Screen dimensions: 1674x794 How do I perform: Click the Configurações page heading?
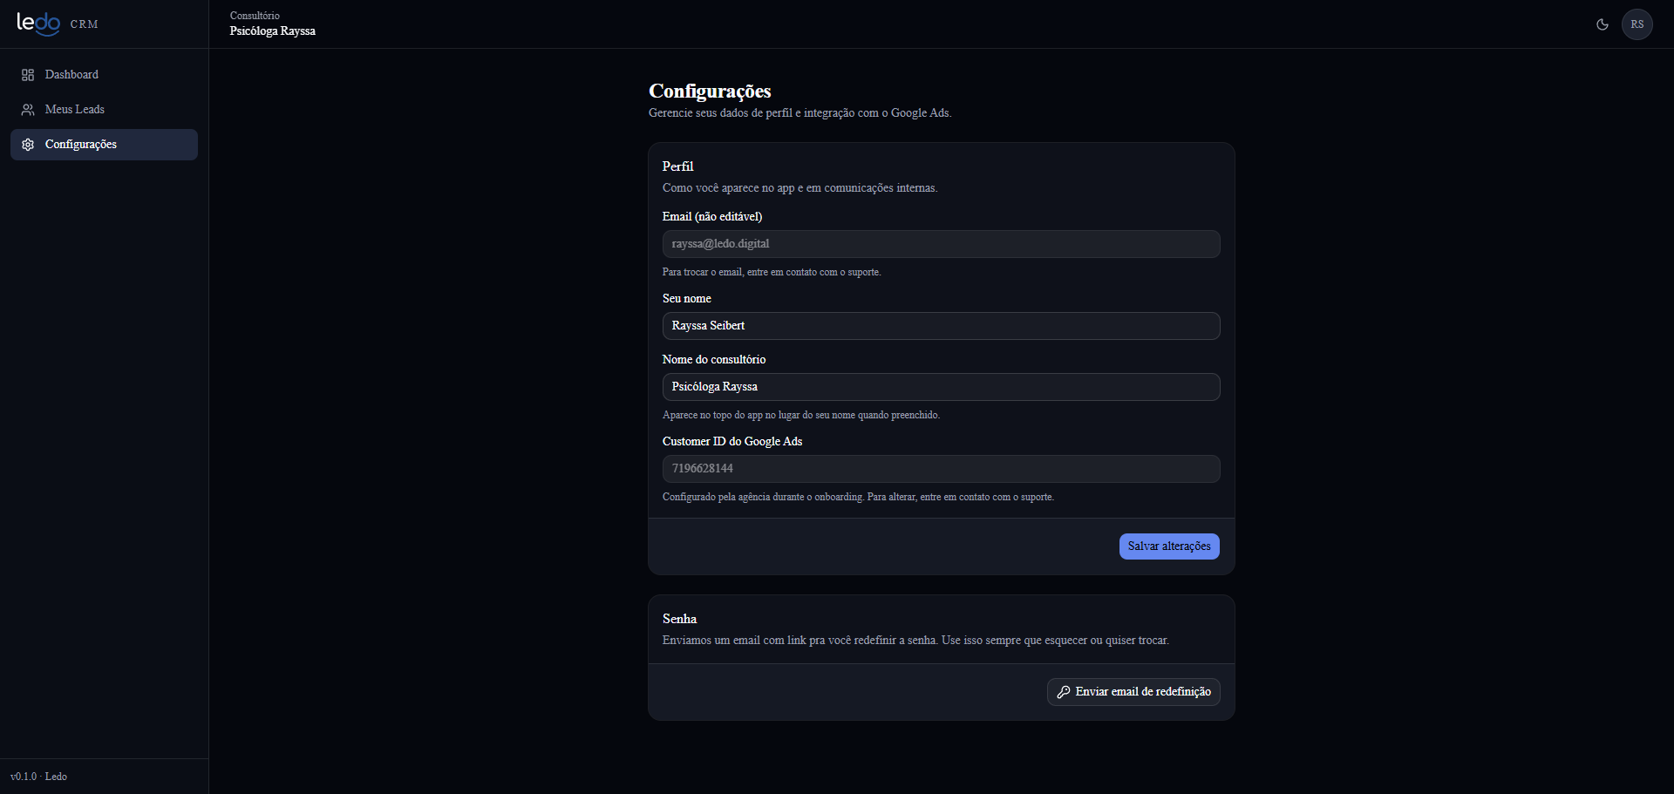[x=710, y=92]
